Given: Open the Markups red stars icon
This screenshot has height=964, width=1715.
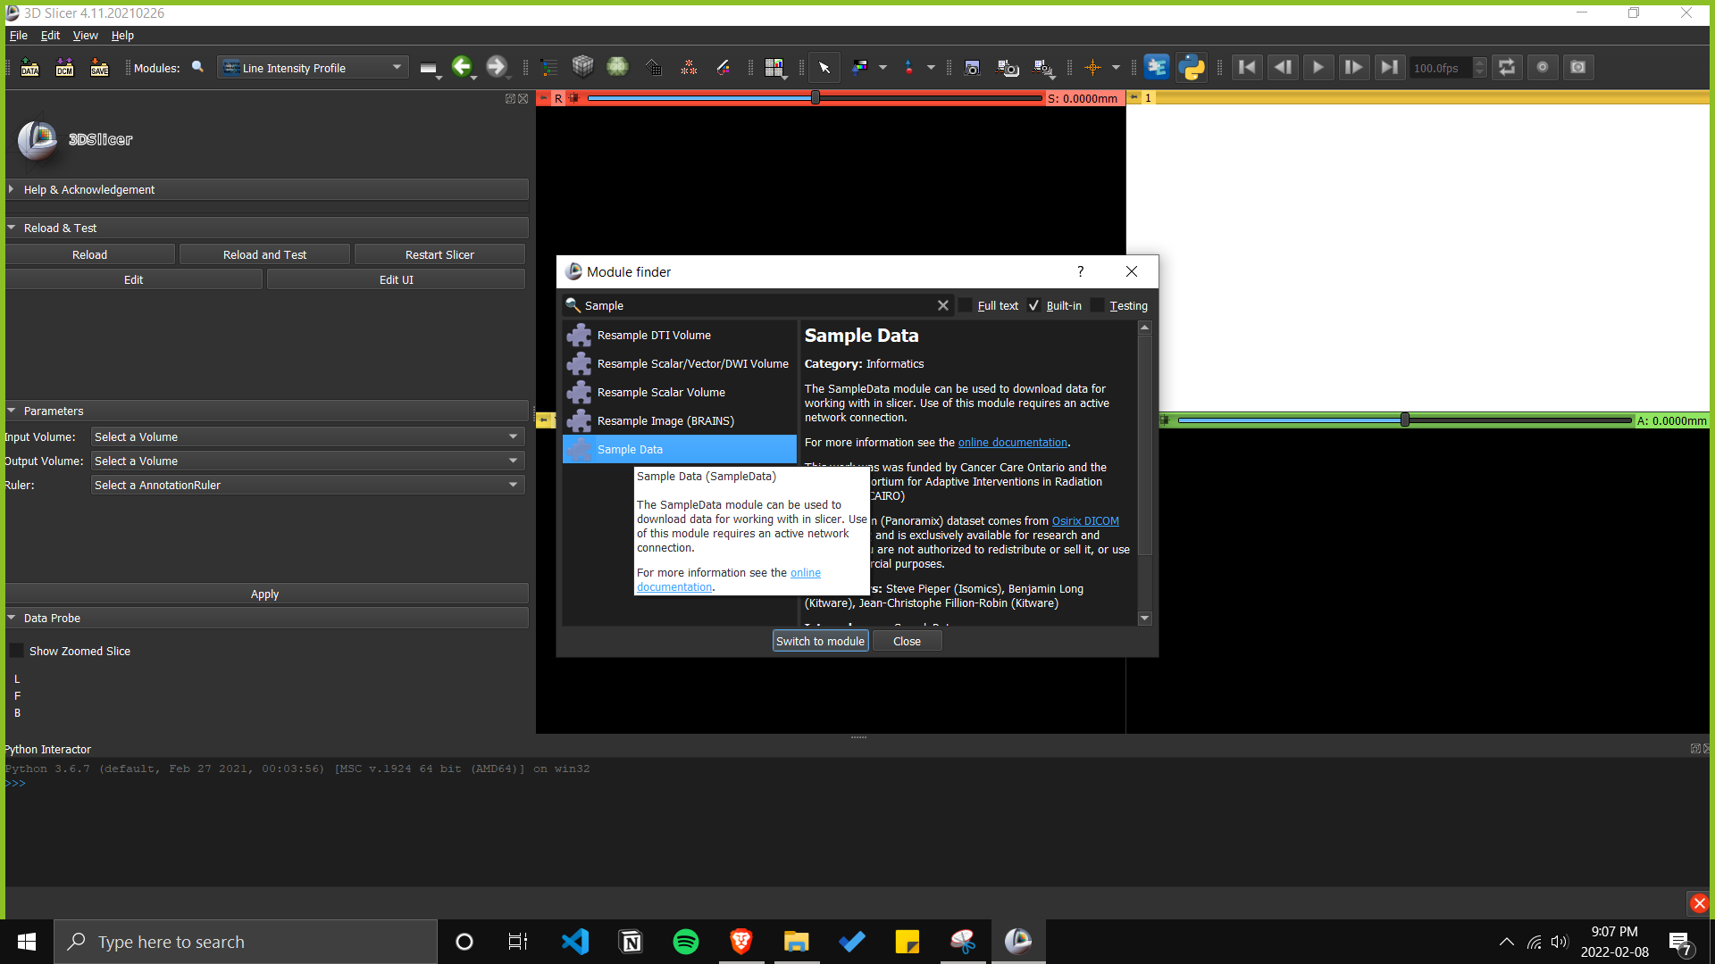Looking at the screenshot, I should pos(689,68).
